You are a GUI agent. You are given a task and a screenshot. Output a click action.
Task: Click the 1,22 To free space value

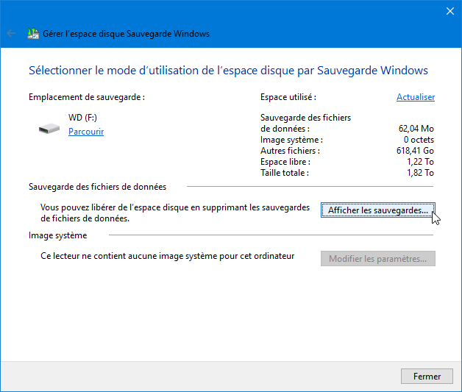point(420,162)
